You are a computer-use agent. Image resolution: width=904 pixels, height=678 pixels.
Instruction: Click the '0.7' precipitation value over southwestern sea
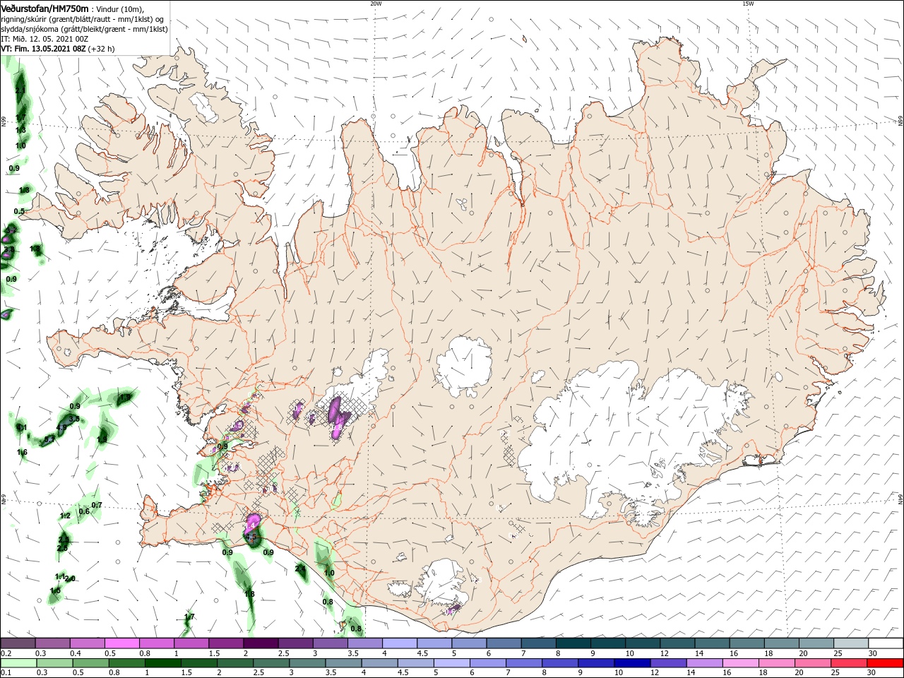click(97, 505)
